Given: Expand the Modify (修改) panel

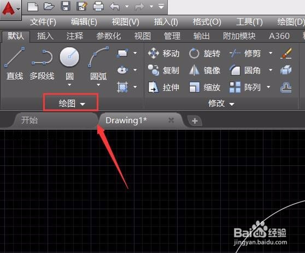Looking at the screenshot, I should point(221,104).
